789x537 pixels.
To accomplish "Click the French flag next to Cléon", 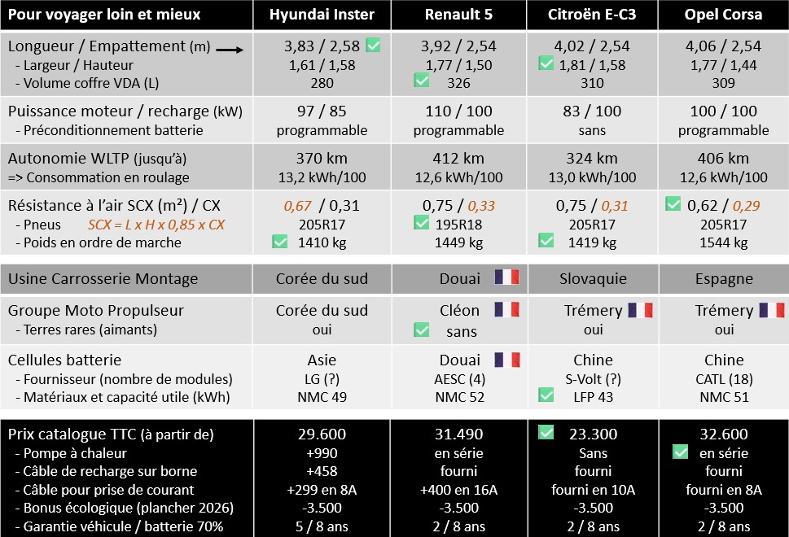I will [506, 309].
